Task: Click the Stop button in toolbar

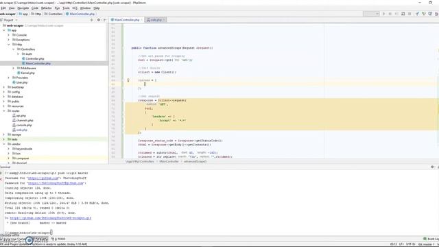Action: point(410,14)
